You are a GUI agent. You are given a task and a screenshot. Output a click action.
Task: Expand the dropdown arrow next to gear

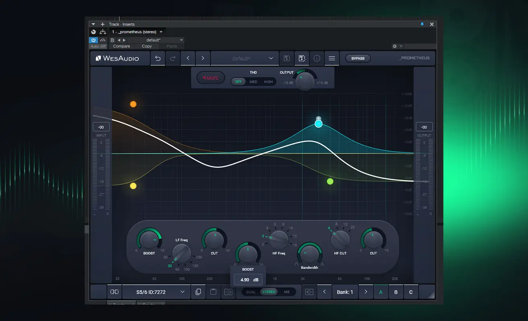click(401, 46)
